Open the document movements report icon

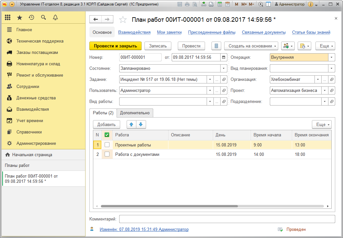pos(216,46)
